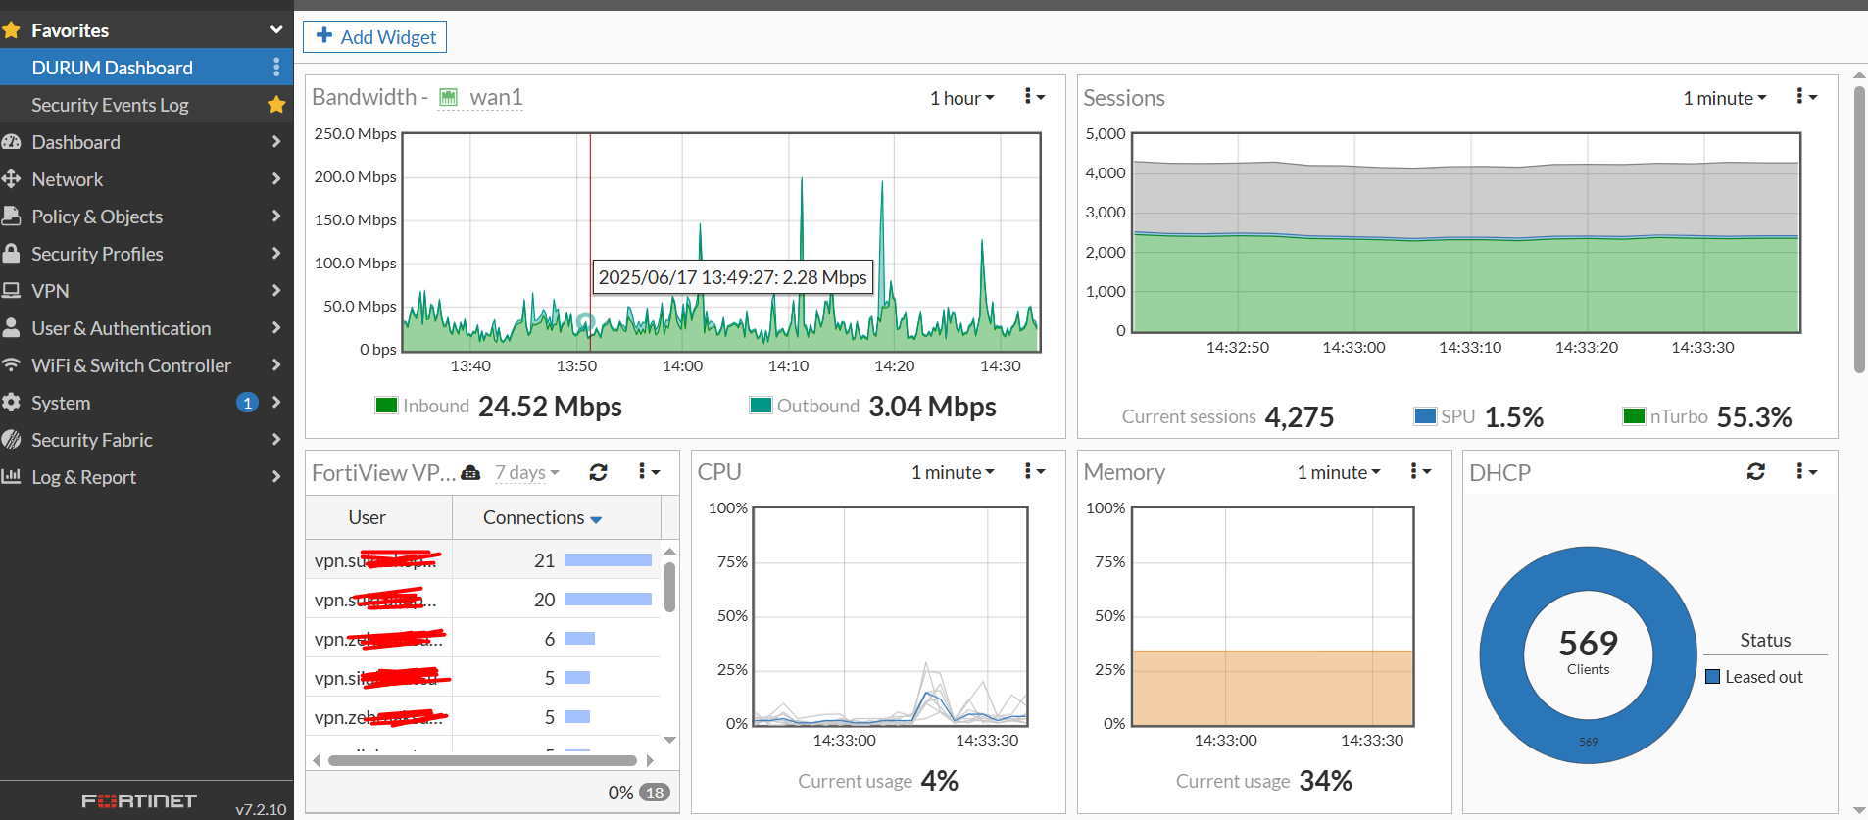Click the System notification badge showing 1

click(x=247, y=403)
